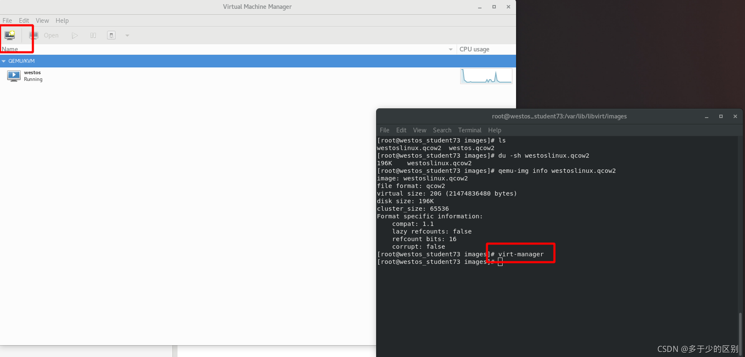The width and height of the screenshot is (745, 357).
Task: Close the terminal window
Action: [735, 116]
